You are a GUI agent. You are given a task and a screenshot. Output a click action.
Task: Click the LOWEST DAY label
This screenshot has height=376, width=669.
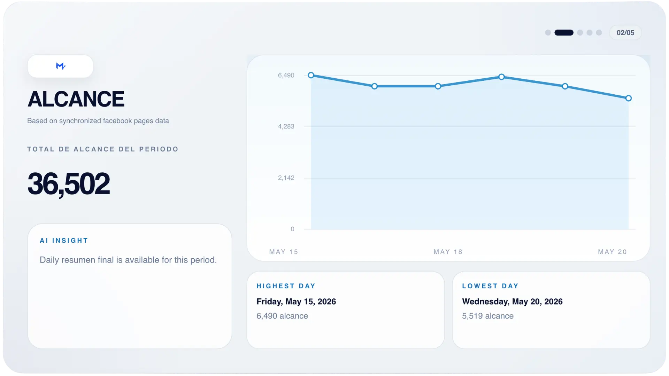490,286
